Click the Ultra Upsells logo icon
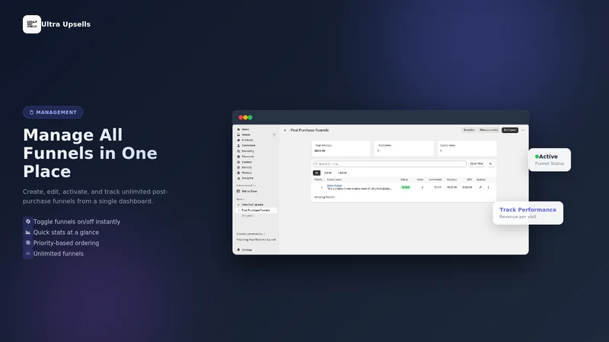The width and height of the screenshot is (609, 342). point(32,24)
